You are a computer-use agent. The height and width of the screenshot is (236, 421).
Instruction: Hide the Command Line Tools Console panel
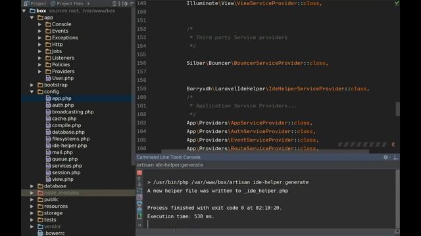tap(395, 157)
